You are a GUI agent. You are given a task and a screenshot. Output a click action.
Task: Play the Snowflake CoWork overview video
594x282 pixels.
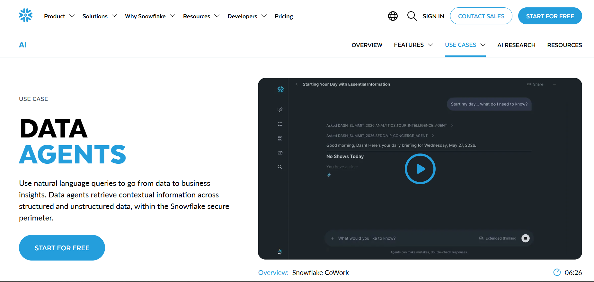pos(420,169)
